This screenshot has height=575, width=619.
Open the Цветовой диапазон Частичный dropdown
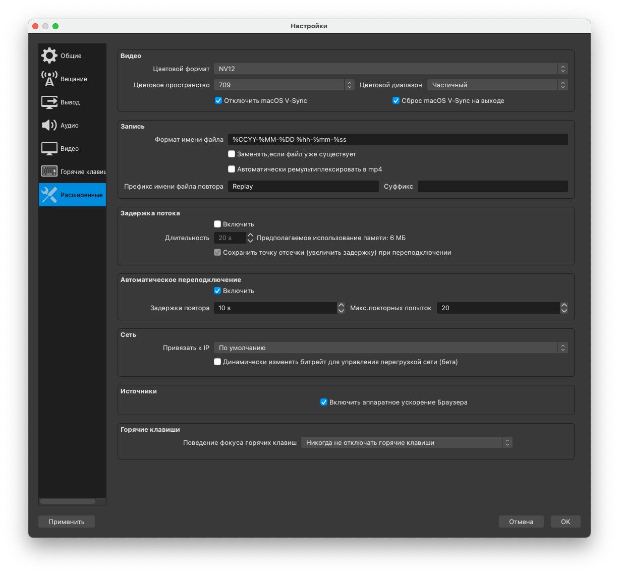tap(497, 85)
